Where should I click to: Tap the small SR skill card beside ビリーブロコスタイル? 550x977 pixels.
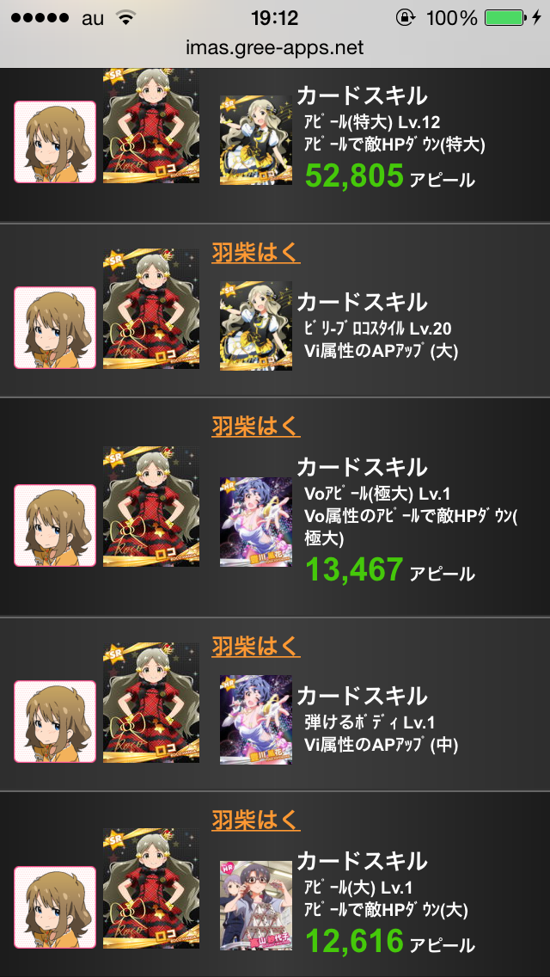[x=256, y=326]
